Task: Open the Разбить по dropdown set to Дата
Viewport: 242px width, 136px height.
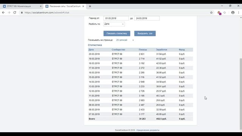Action: (x=114, y=24)
